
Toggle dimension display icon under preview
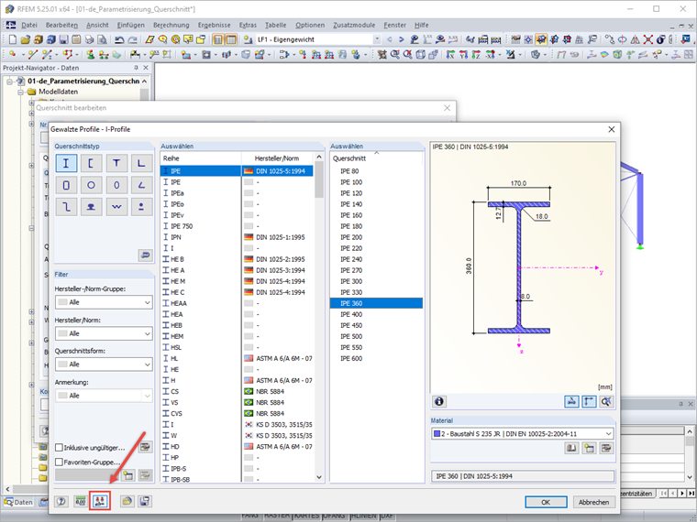(589, 402)
